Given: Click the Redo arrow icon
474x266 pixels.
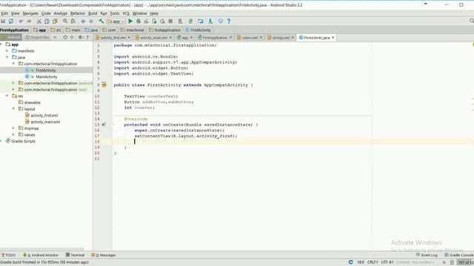Looking at the screenshot, I should [x=29, y=21].
